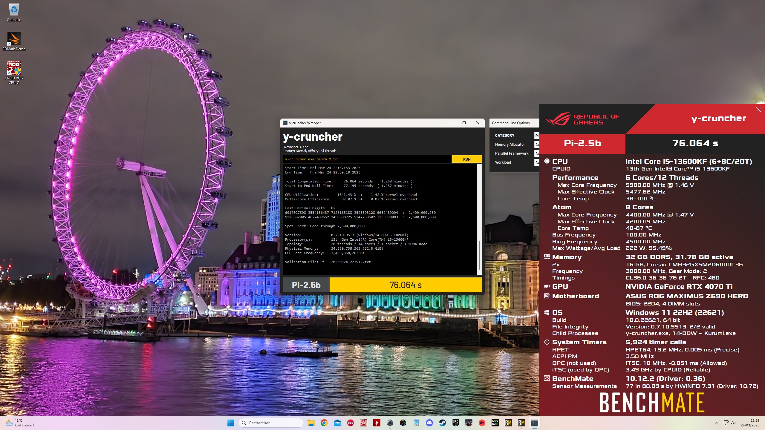Click the stopwatch icon beside System Timers
765x430 pixels.
[547, 342]
